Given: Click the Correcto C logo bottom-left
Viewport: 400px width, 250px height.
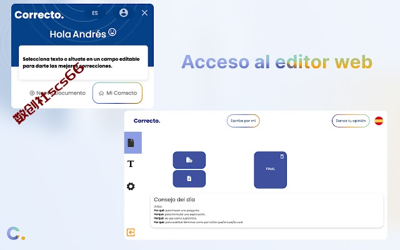Looking at the screenshot, I should [x=16, y=233].
